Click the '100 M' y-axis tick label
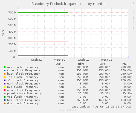This screenshot has width=136, height=113. (12, 51)
